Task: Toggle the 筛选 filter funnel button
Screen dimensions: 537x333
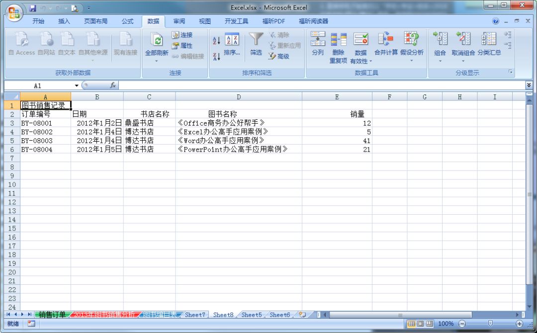Action: click(256, 43)
